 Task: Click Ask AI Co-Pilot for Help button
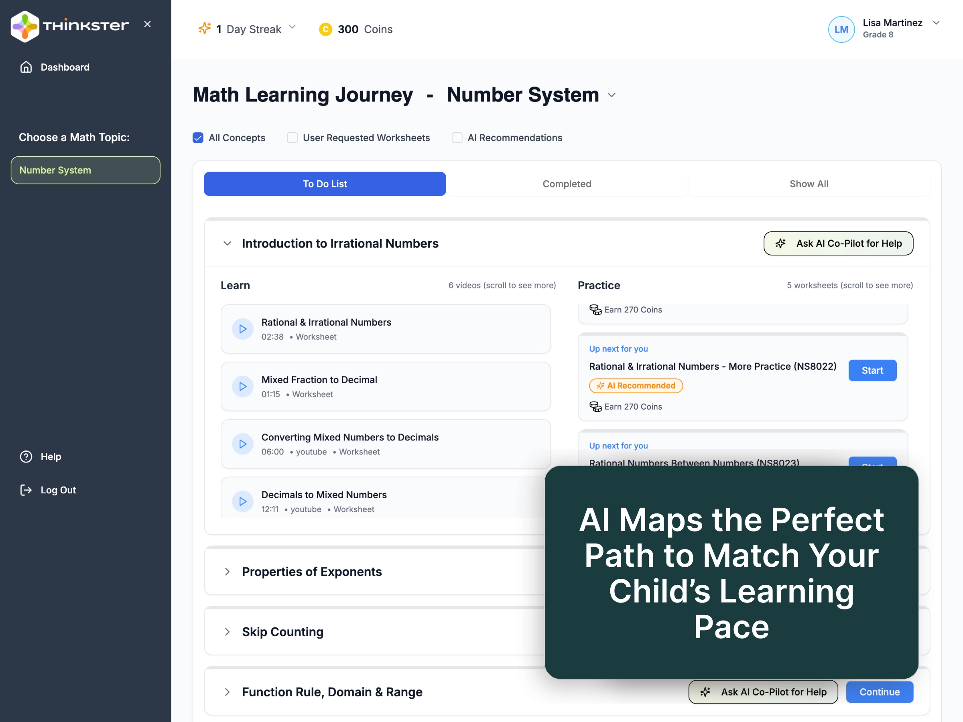coord(838,243)
